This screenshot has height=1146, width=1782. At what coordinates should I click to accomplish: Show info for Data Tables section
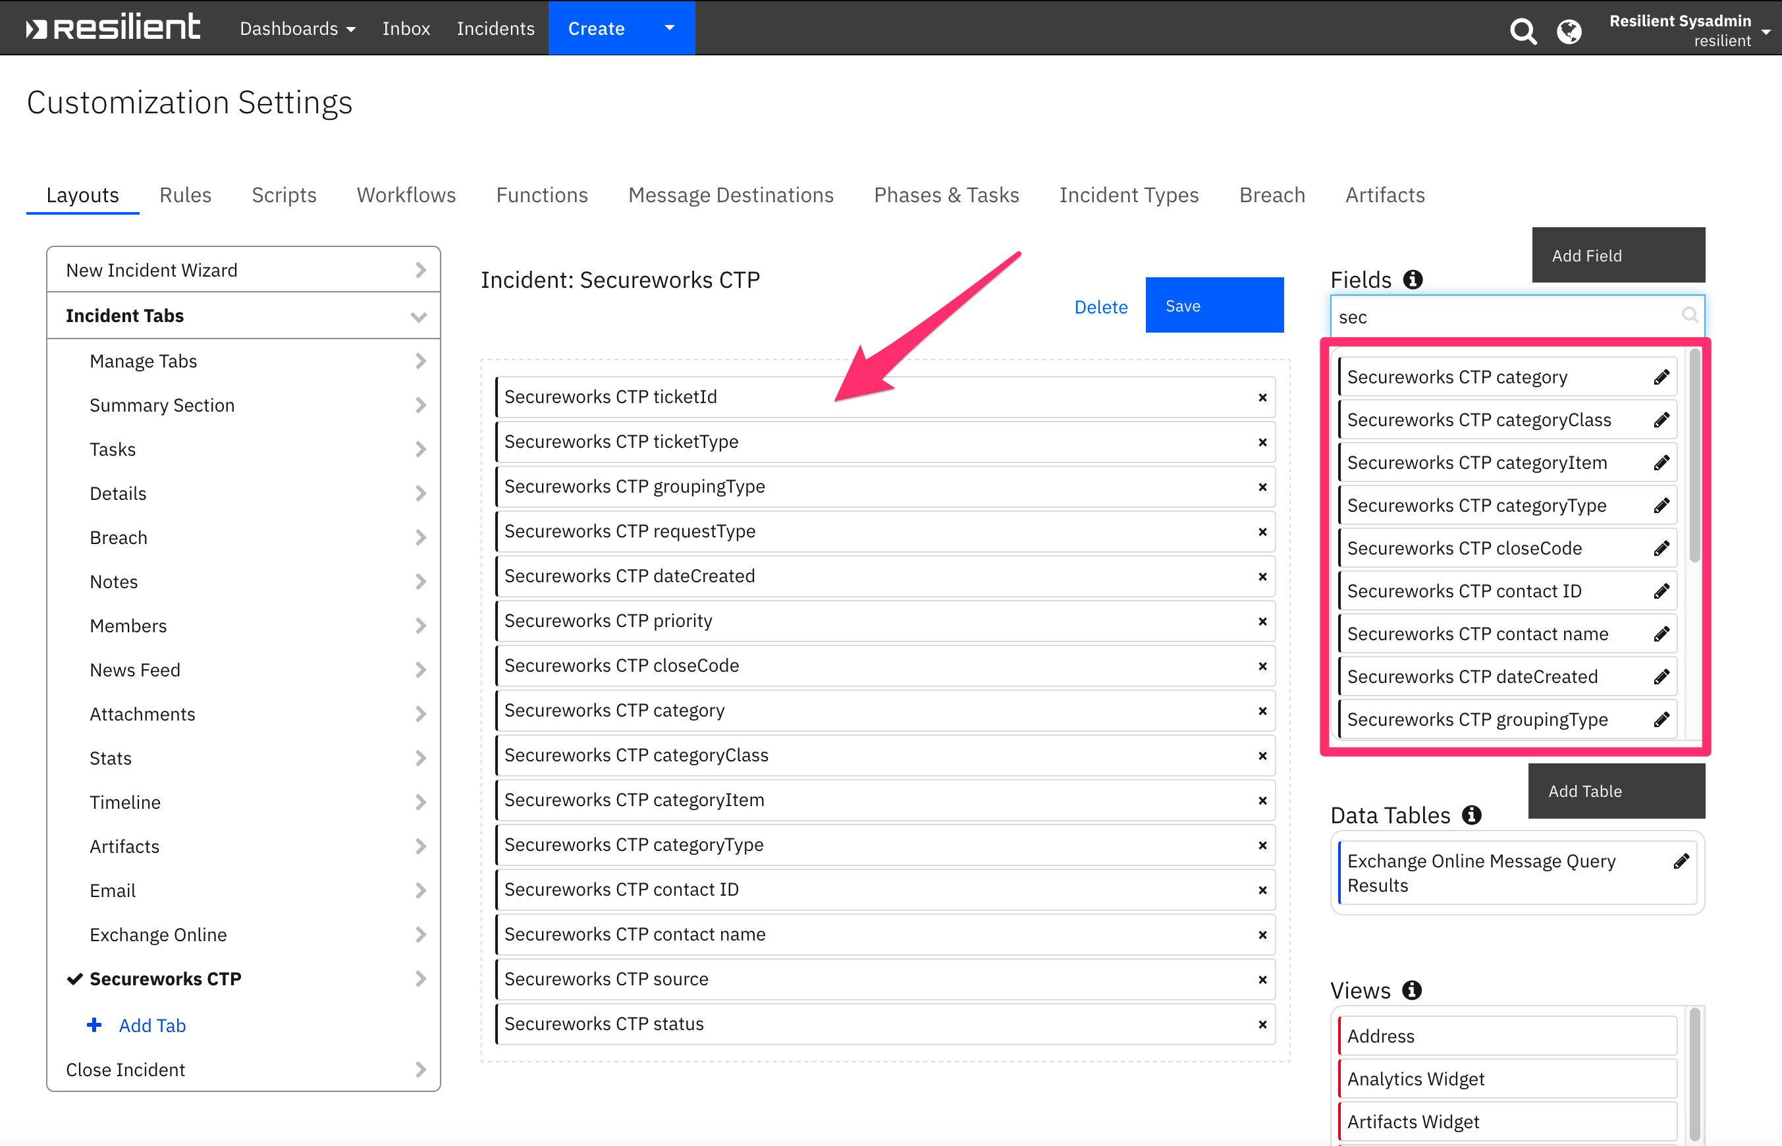pos(1471,815)
